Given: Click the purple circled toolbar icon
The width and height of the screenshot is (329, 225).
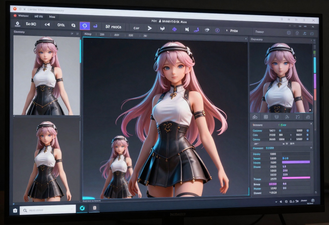Looking at the screenshot, I should click(217, 30).
